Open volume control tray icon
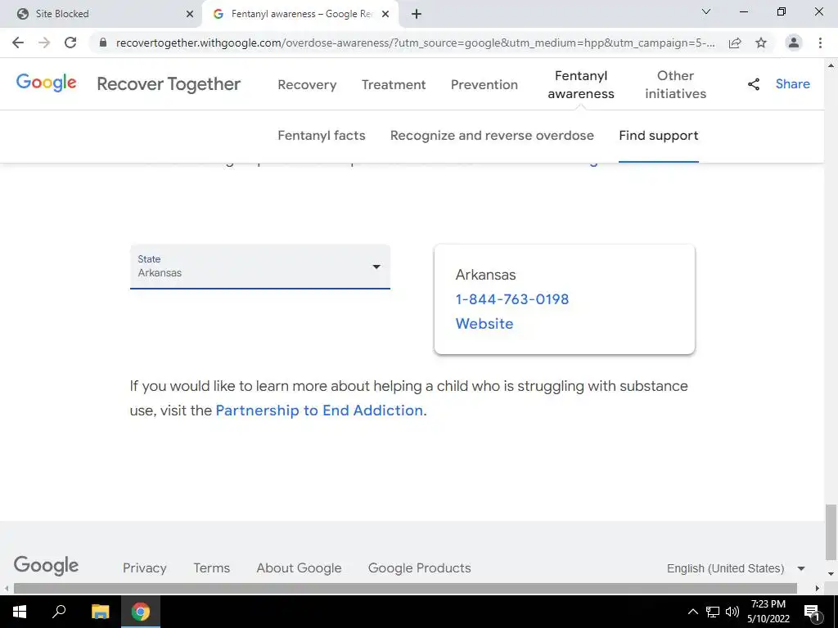The image size is (838, 628). click(x=732, y=612)
